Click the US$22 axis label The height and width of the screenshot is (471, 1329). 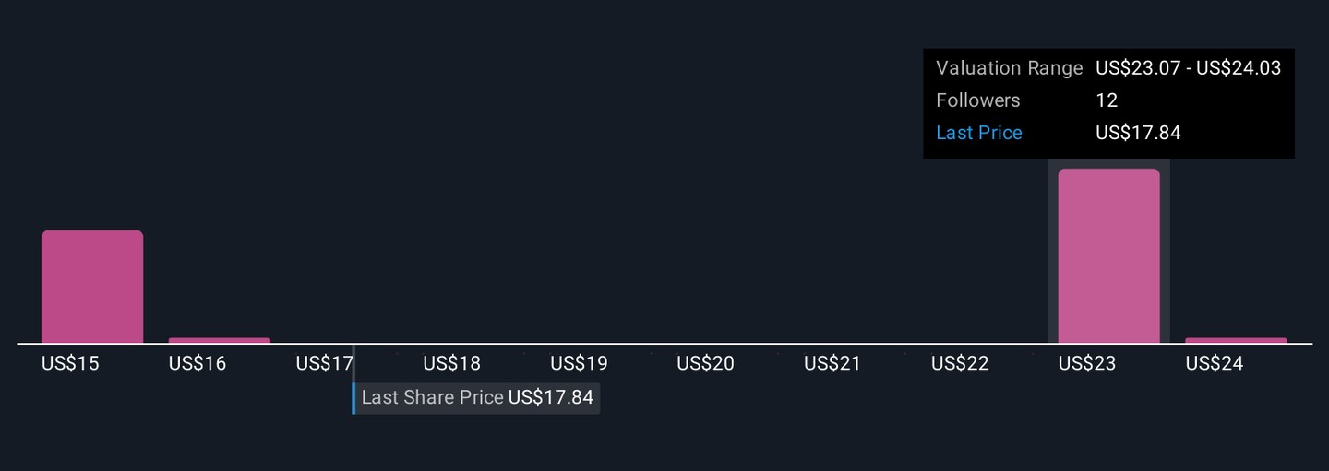[960, 364]
